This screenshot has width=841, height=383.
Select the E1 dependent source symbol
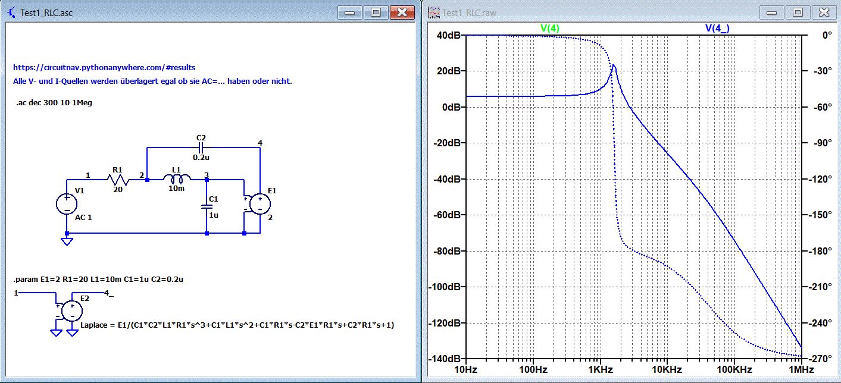pyautogui.click(x=260, y=203)
